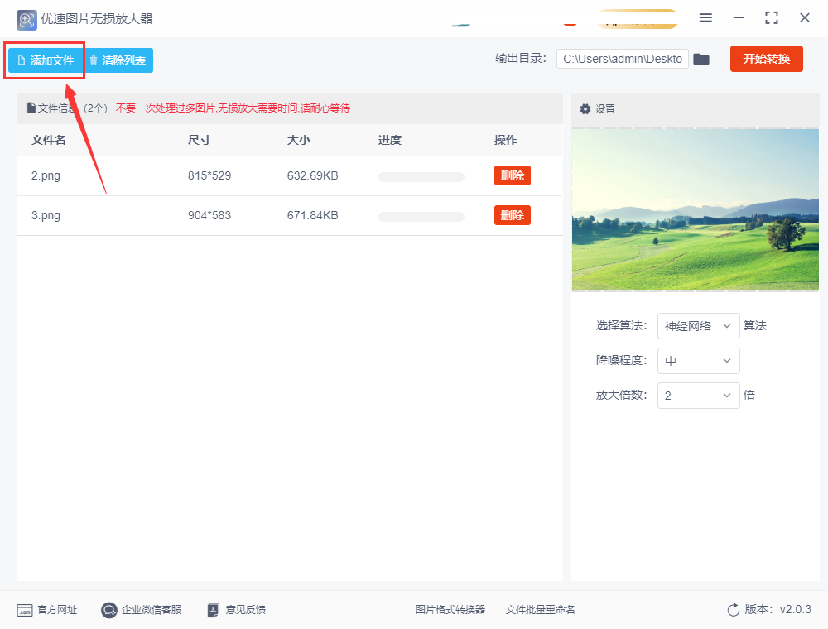Click the WeChat customer service icon
Viewport: 828px width, 629px height.
(109, 610)
